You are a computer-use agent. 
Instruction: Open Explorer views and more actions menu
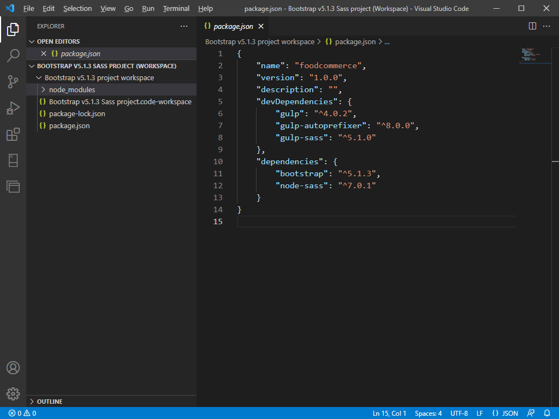pyautogui.click(x=184, y=26)
